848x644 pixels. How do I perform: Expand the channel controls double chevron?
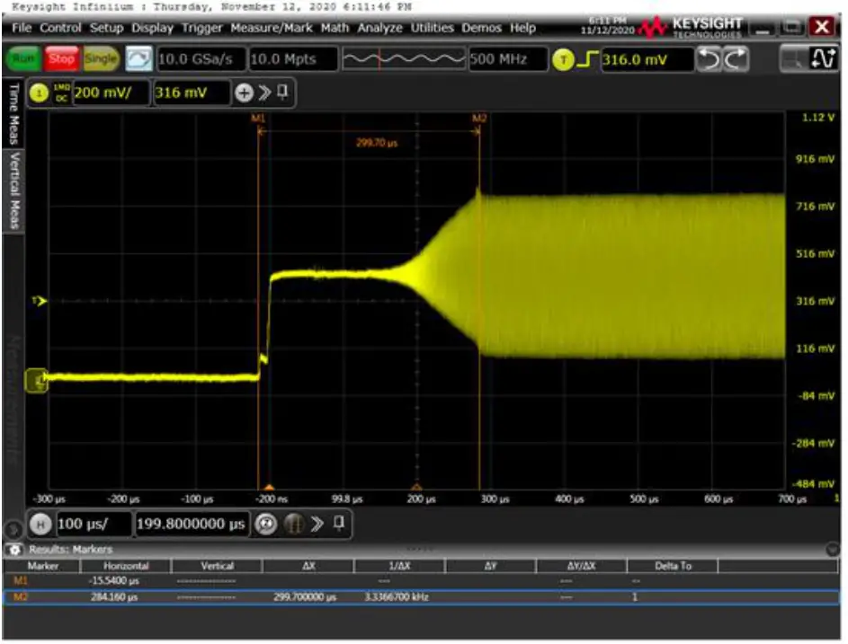263,93
